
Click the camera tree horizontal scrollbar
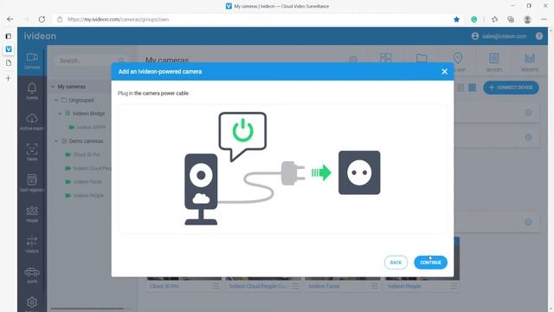(x=87, y=309)
